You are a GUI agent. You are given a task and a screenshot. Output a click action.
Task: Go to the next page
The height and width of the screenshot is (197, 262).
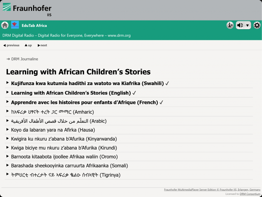42,45
